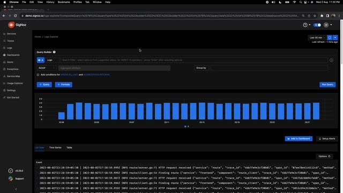
Task: Open macOS Spotlight search icon
Action: click(301, 2)
